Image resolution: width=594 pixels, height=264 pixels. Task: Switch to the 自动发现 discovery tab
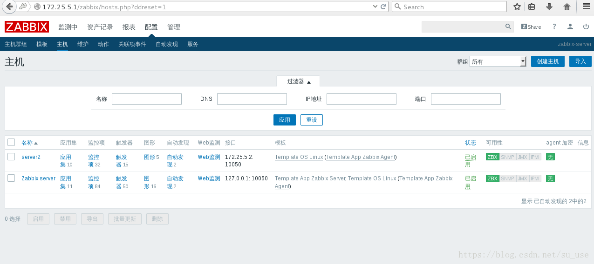[167, 44]
